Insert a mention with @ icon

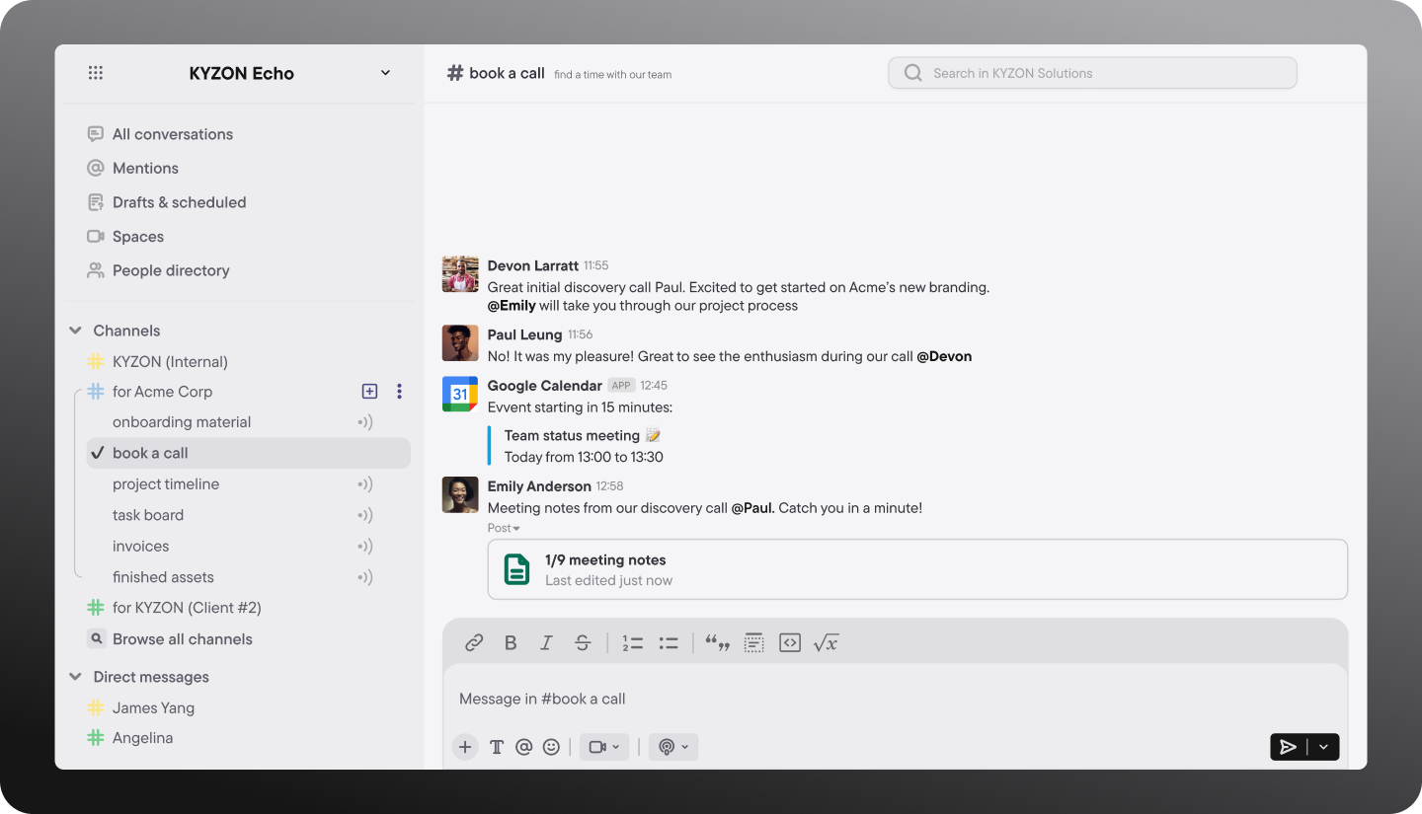[x=524, y=747]
